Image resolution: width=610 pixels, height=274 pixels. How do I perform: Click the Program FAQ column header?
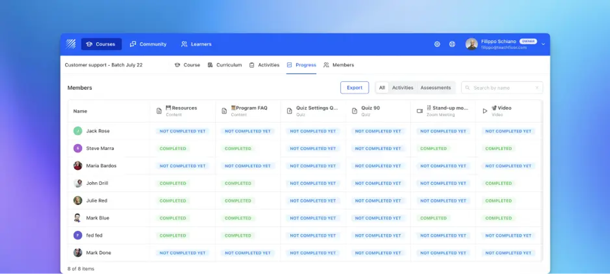click(x=248, y=111)
